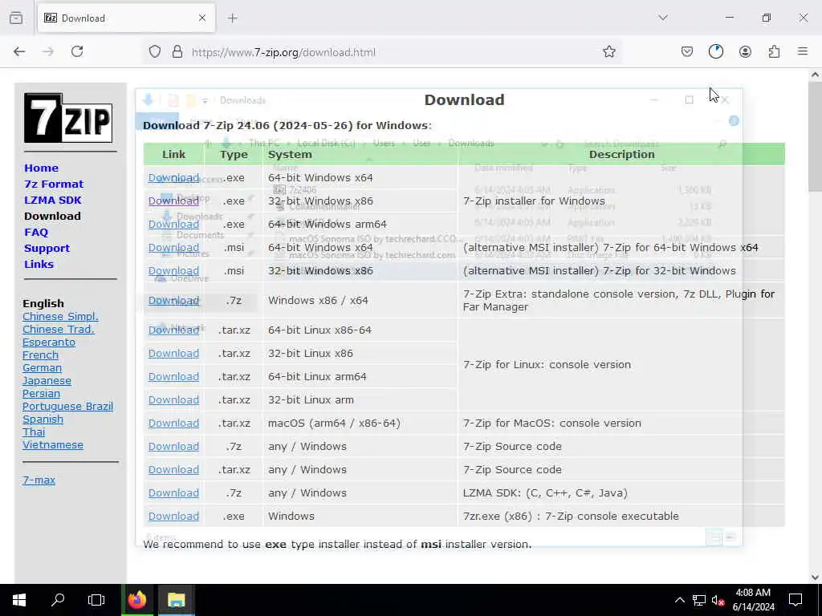The image size is (822, 616).
Task: Download .exe for 64-bit Windows arm64
Action: pyautogui.click(x=173, y=225)
